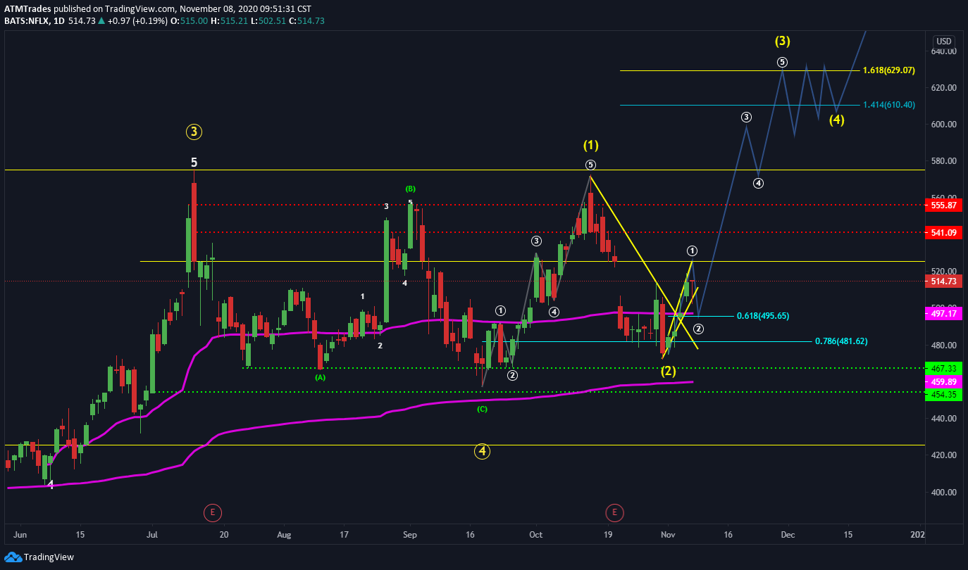Viewport: 968px width, 570px height.
Task: Click the yellow circled 3 wave label
Action: (x=194, y=131)
